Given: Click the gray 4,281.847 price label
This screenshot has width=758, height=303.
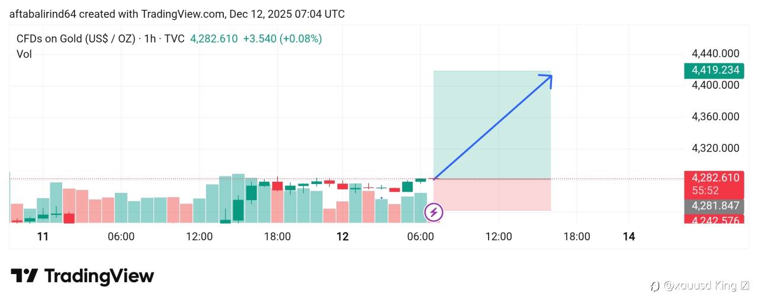Looking at the screenshot, I should pos(713,206).
